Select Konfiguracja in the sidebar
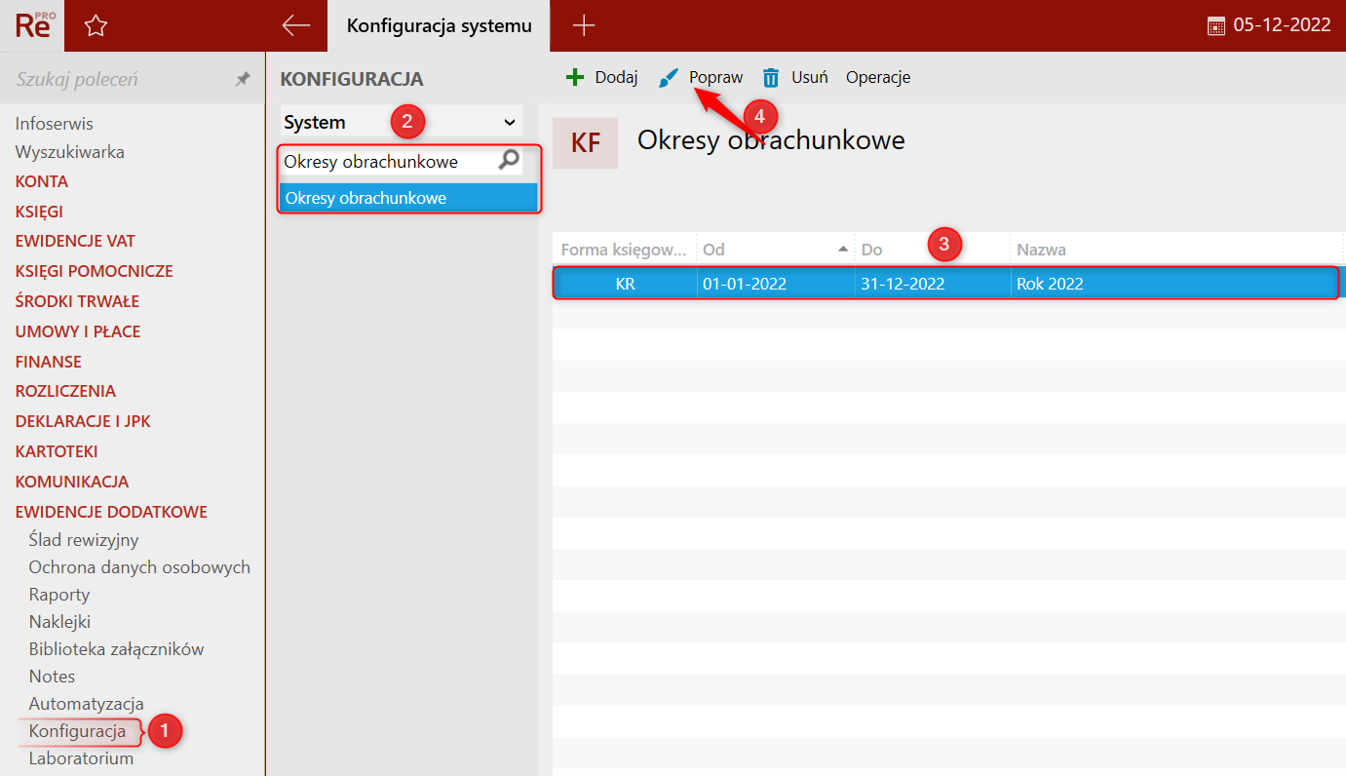The width and height of the screenshot is (1346, 776). [78, 730]
